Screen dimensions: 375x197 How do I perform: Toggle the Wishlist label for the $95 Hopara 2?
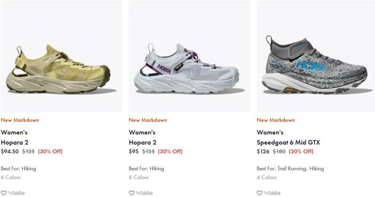[144, 193]
